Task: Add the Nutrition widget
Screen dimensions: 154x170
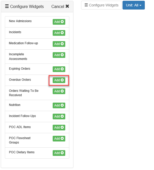Action: coord(59,105)
